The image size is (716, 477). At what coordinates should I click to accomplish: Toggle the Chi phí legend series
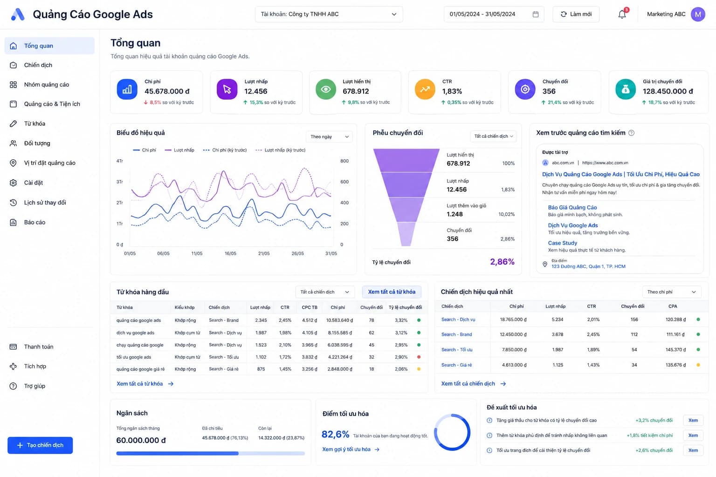pyautogui.click(x=145, y=150)
